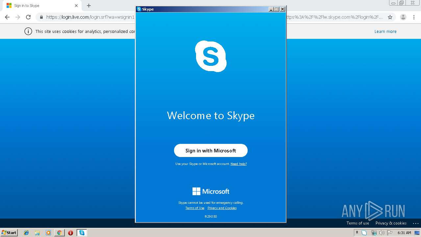Open Privacy & cookies link on login page
Image resolution: width=421 pixels, height=237 pixels.
click(x=391, y=223)
